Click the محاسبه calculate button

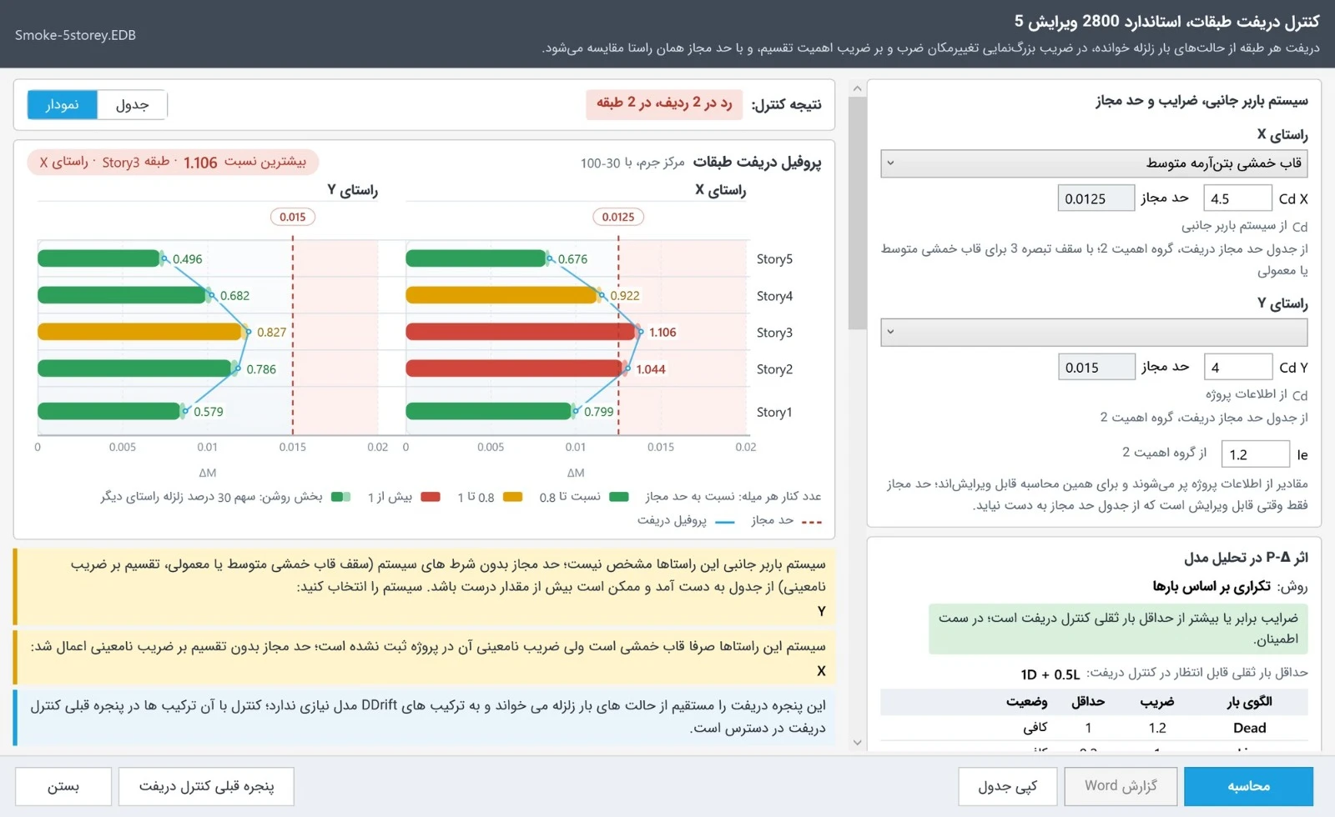[1248, 786]
